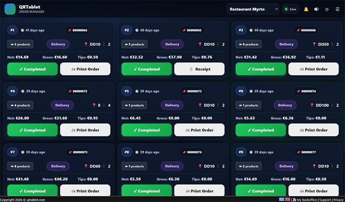Click the #1 order badge

pos(13,30)
